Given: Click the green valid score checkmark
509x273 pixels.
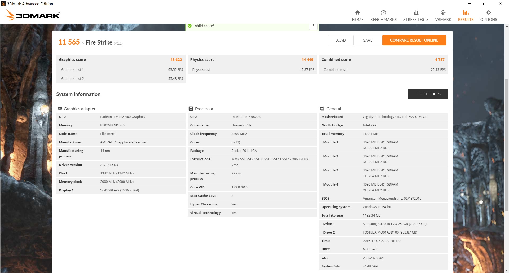Looking at the screenshot, I should point(190,26).
